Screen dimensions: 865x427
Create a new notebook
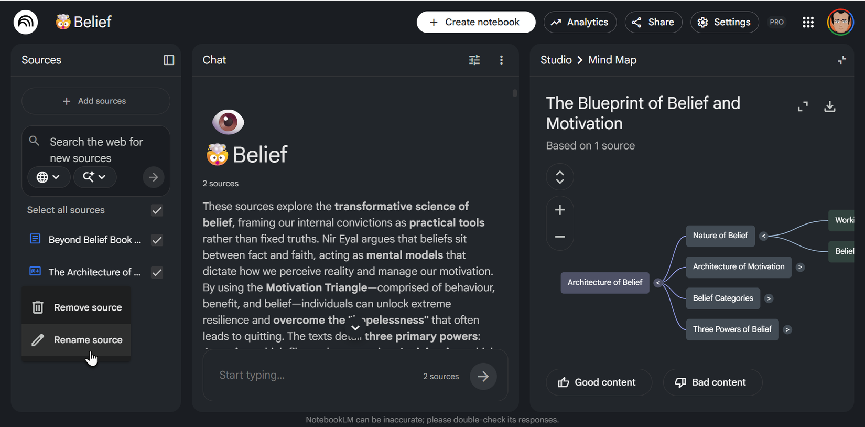(x=475, y=22)
